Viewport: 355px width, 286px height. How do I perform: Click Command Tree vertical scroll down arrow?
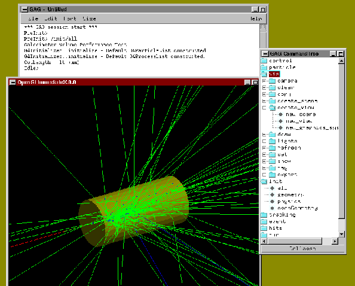coord(341,234)
